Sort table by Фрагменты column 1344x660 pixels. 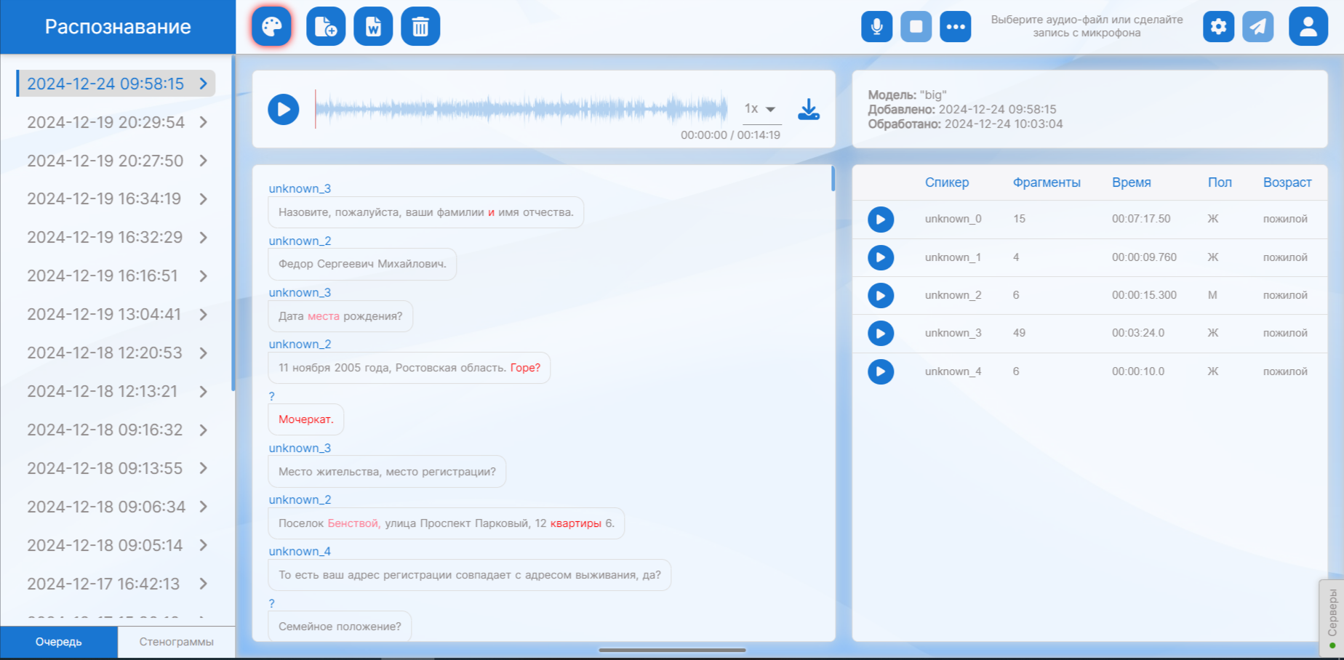(1046, 182)
